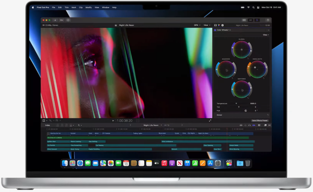Reset the Highlights color wheel
Screen dimensions: 313x192
[x=263, y=78]
